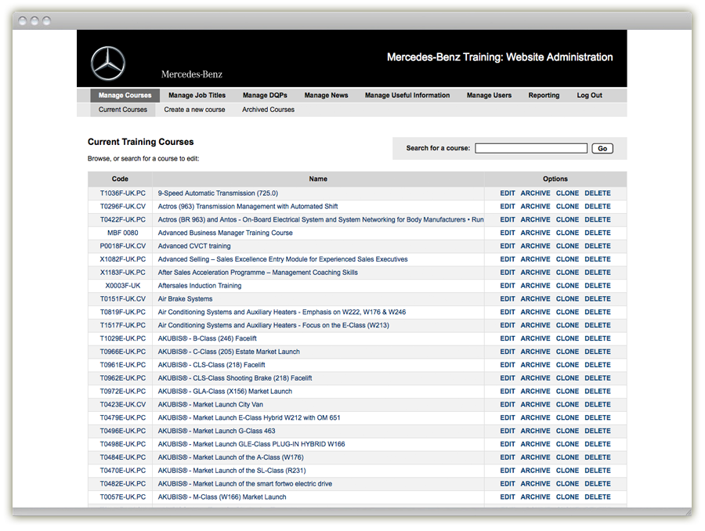Edit the 9-Speed Automatic Transmission course
This screenshot has height=531, width=705.
click(x=508, y=193)
